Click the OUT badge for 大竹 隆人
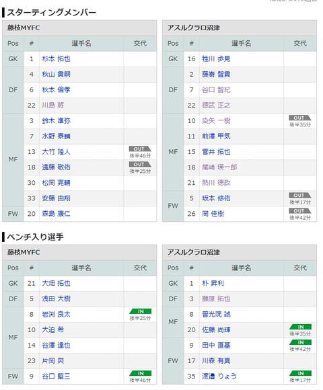323x390 pixels. (x=140, y=149)
